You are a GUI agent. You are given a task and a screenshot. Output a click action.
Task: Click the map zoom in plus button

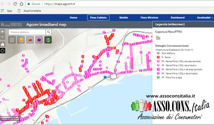pyautogui.click(x=2, y=32)
